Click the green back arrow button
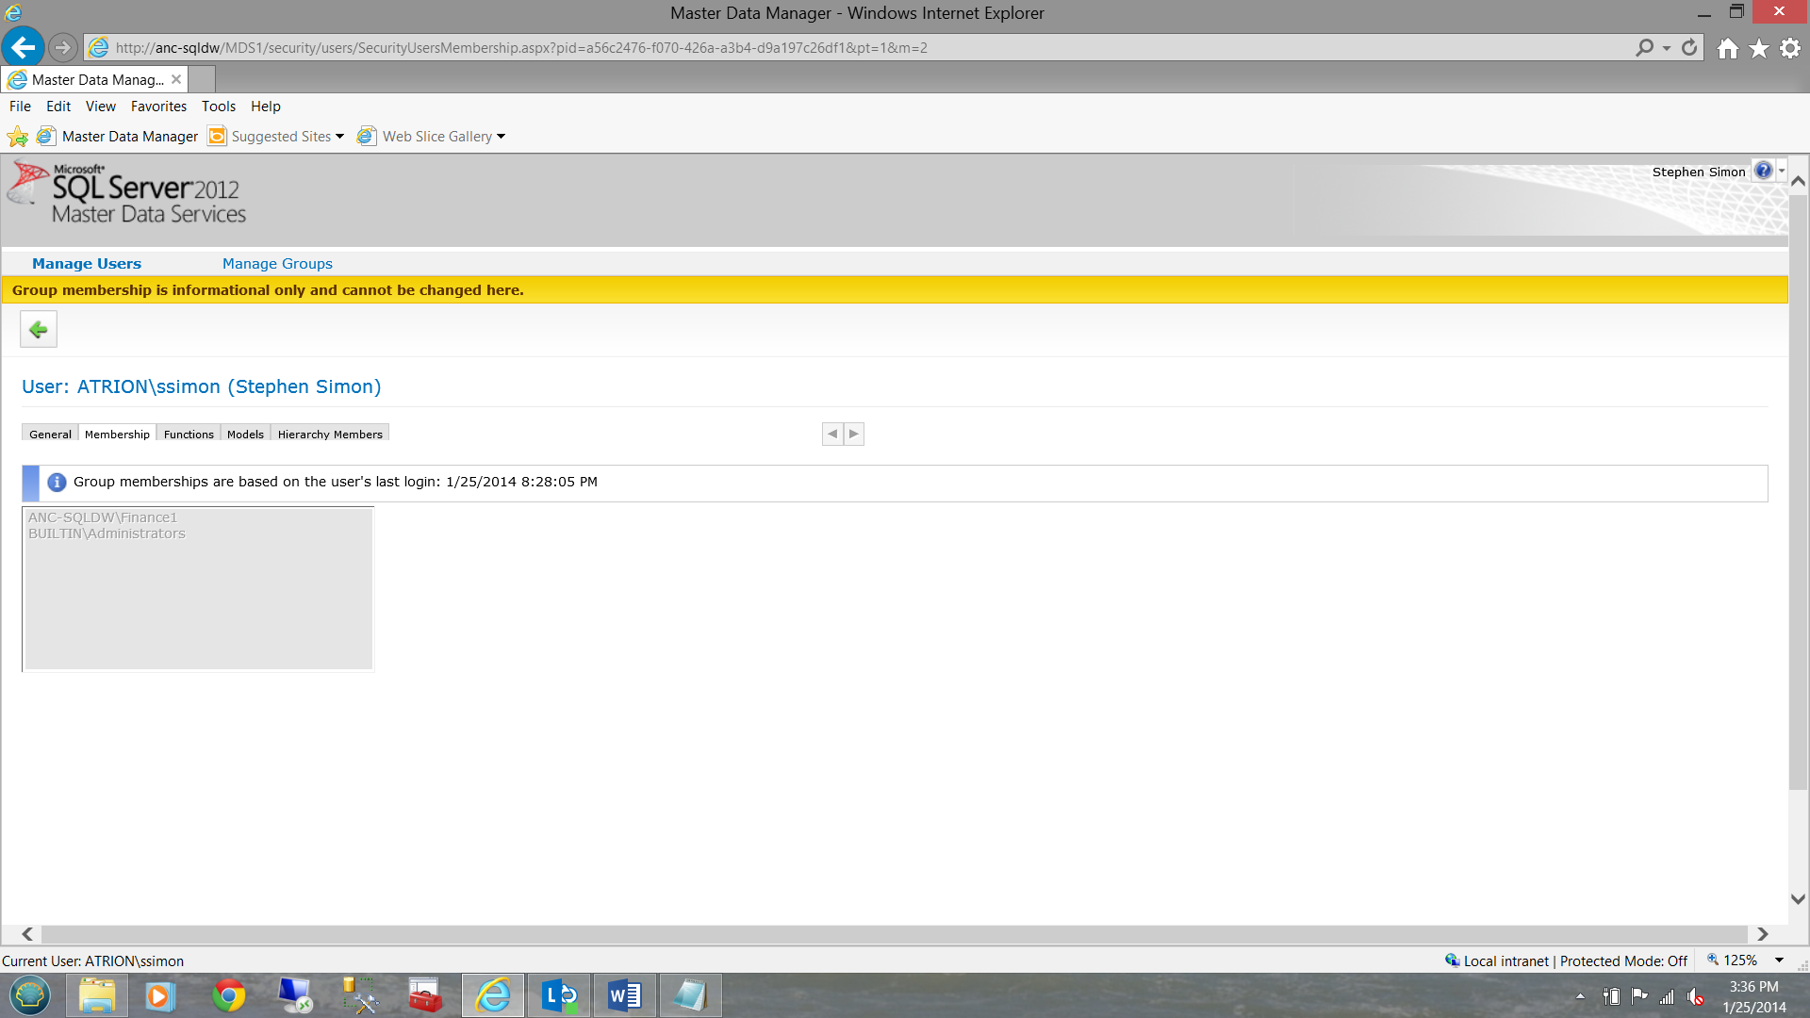 (x=39, y=330)
